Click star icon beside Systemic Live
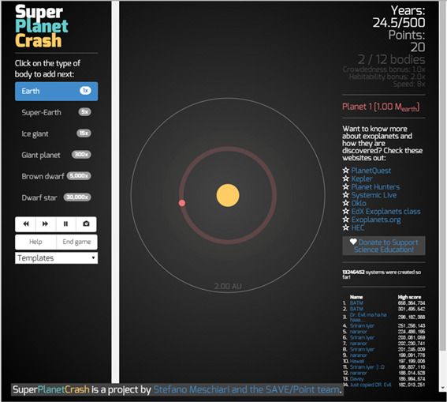This screenshot has height=402, width=447. point(346,195)
